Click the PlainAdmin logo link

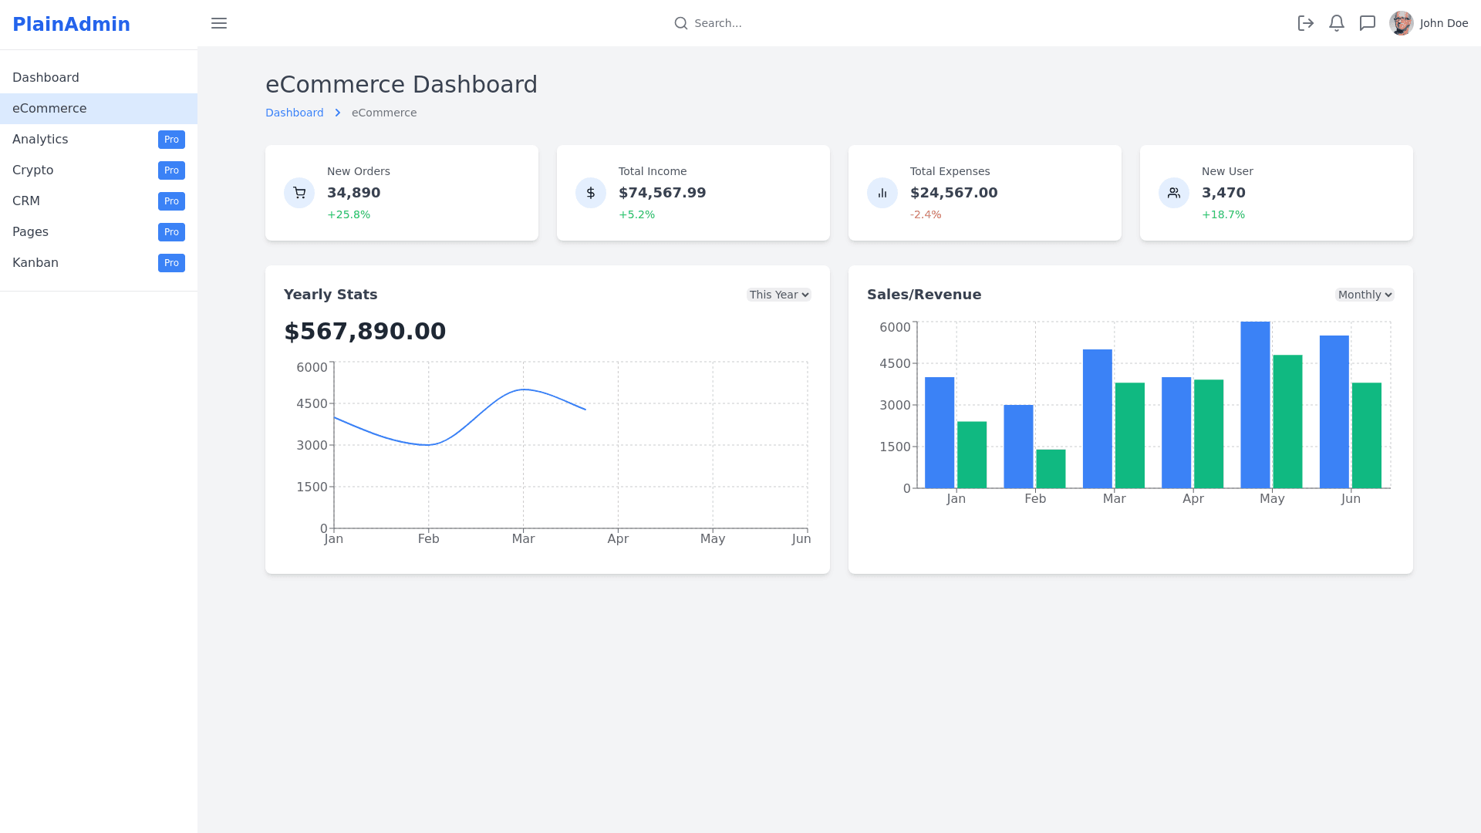point(71,24)
